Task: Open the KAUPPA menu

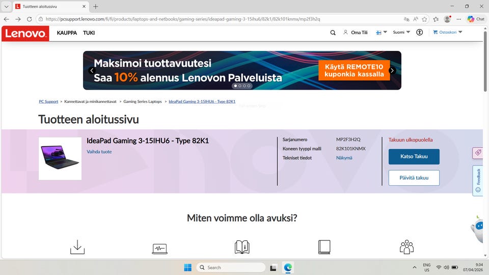Action: tap(67, 33)
